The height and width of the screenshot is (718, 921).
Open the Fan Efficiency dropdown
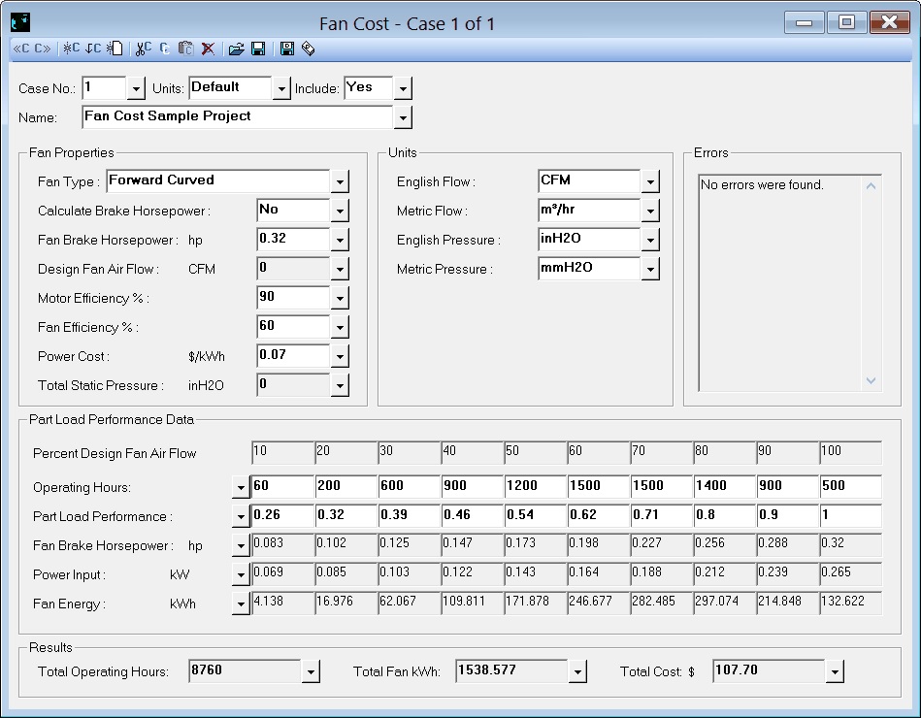click(x=340, y=327)
